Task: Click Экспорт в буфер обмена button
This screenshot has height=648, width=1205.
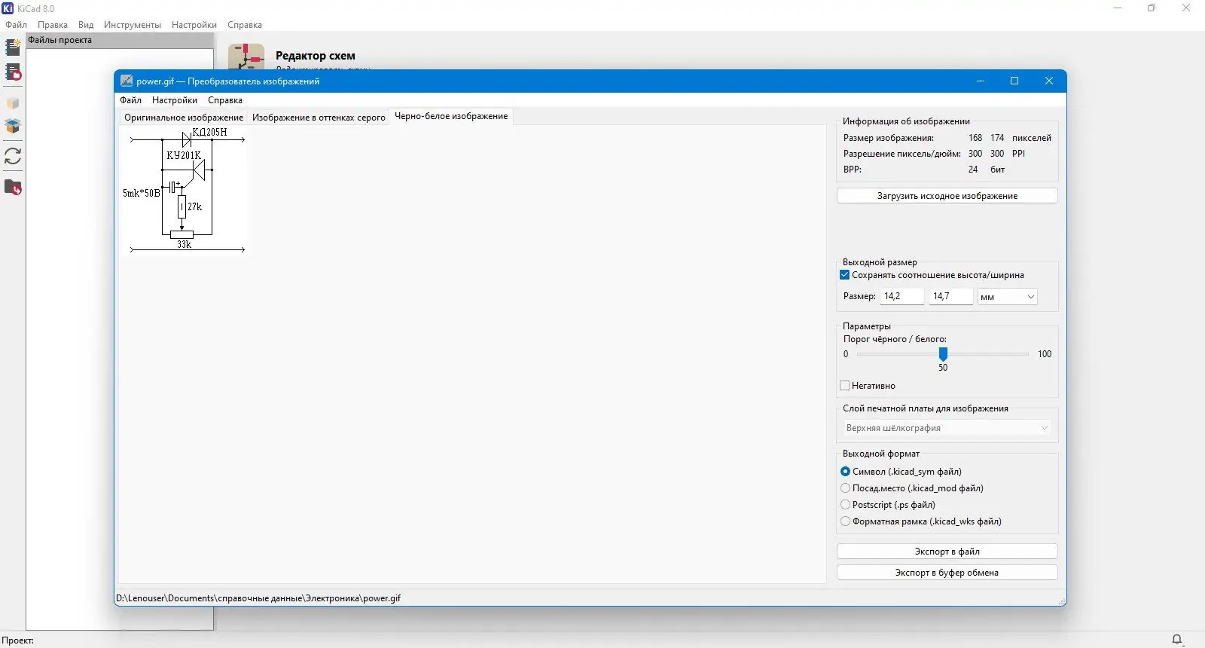Action: click(947, 573)
